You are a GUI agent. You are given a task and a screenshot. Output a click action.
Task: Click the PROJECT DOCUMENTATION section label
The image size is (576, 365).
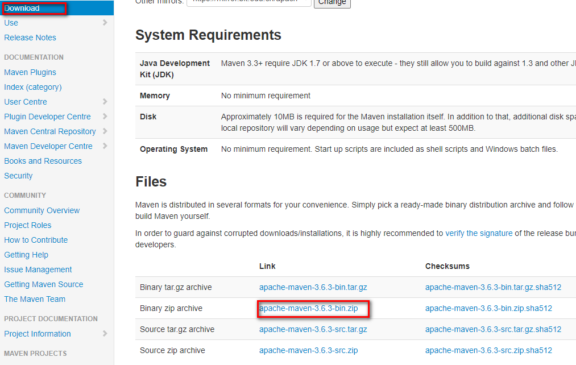[51, 319]
